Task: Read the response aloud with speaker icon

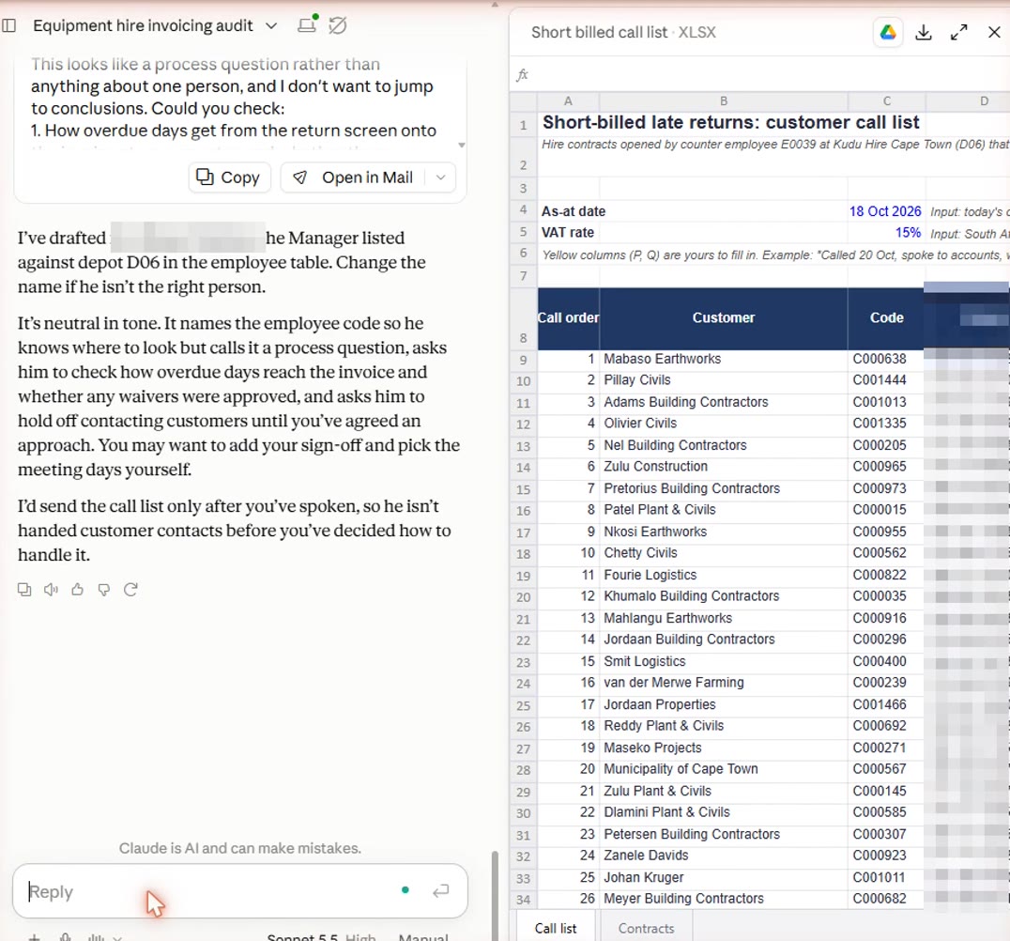Action: pyautogui.click(x=51, y=589)
